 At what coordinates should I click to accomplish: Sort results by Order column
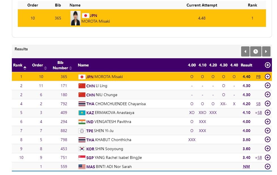coord(39,66)
